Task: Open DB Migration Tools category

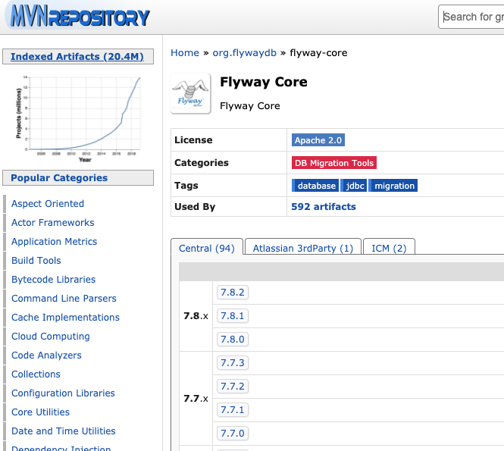Action: [334, 163]
